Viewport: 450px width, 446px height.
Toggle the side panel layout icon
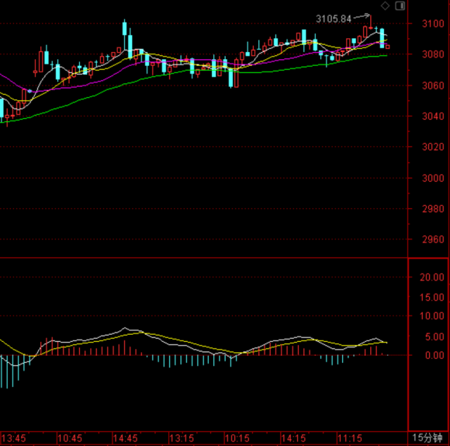400,5
